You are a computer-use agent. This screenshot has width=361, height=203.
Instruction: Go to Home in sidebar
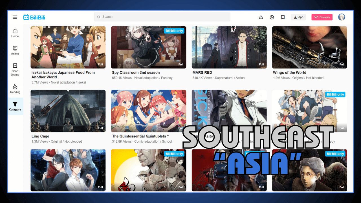[15, 33]
